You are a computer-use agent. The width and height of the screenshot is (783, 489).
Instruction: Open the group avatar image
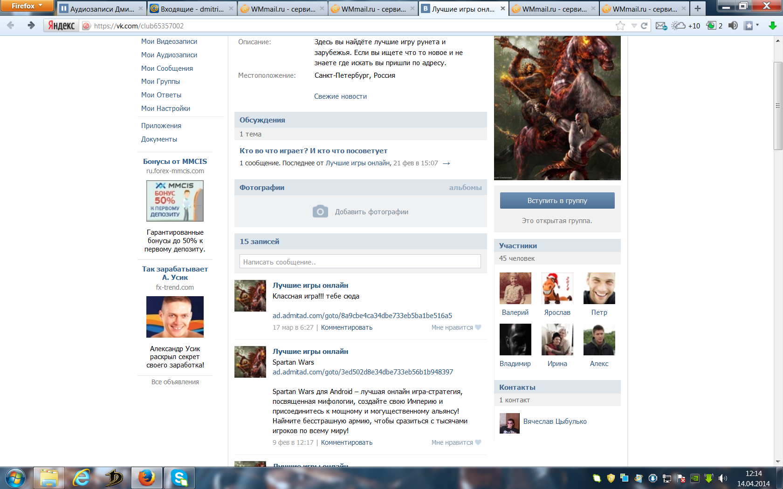pyautogui.click(x=557, y=108)
